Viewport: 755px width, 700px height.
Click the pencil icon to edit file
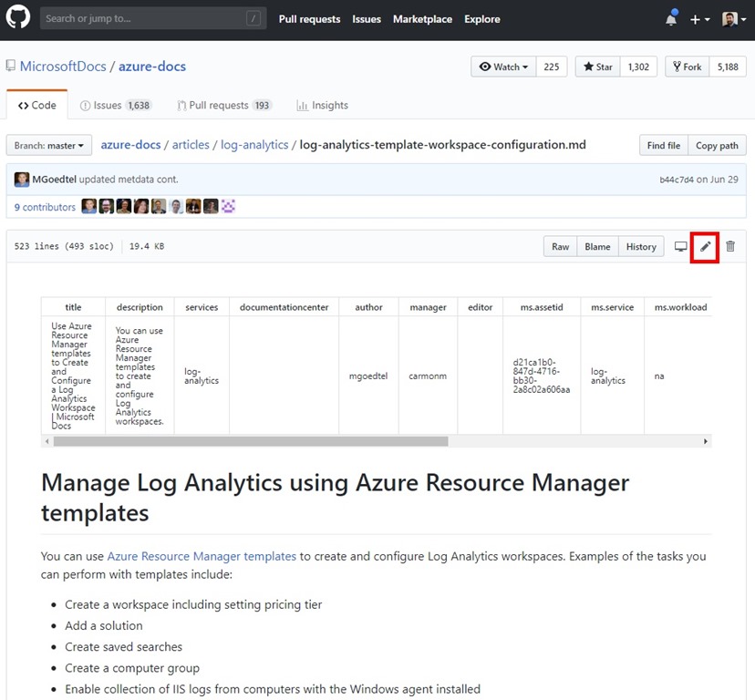705,247
